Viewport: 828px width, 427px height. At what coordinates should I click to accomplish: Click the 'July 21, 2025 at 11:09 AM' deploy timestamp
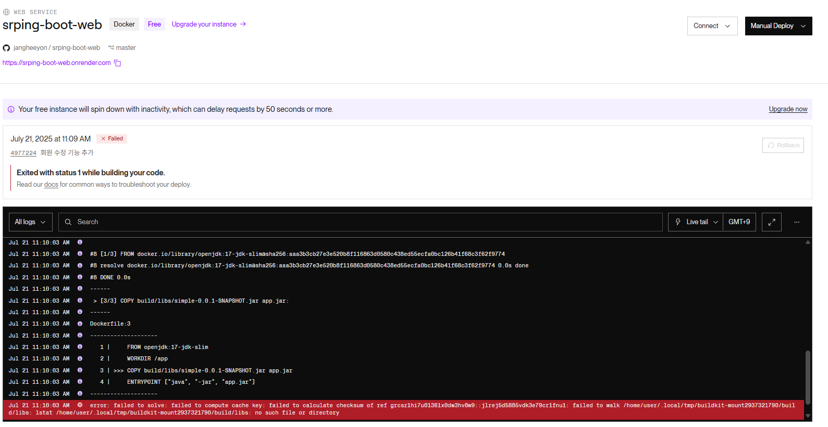51,139
